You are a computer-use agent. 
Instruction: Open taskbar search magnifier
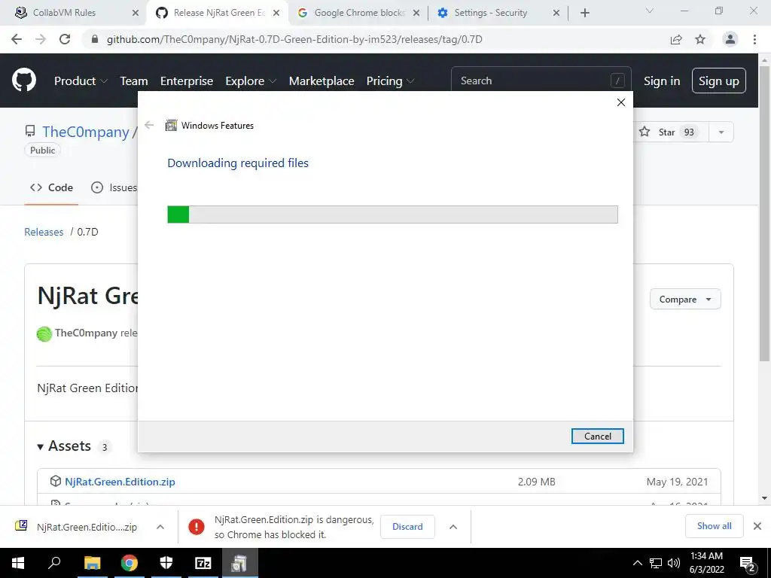click(x=54, y=563)
